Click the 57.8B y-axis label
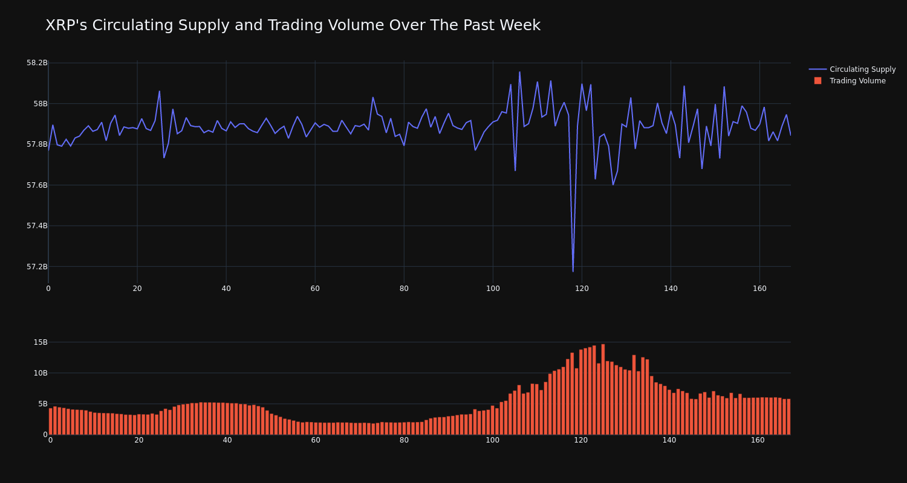The height and width of the screenshot is (483, 907). (37, 144)
